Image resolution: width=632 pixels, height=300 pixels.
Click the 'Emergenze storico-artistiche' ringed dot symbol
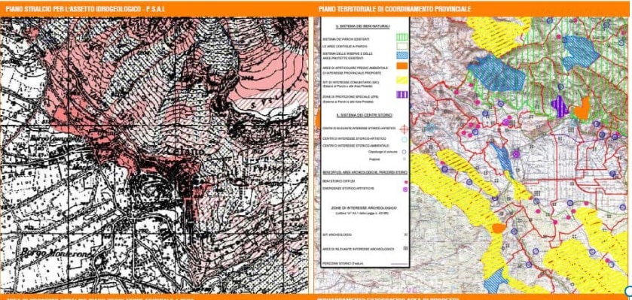(x=405, y=189)
